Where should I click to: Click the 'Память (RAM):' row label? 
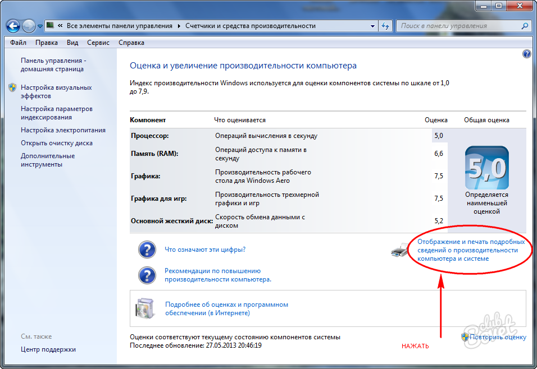point(154,154)
